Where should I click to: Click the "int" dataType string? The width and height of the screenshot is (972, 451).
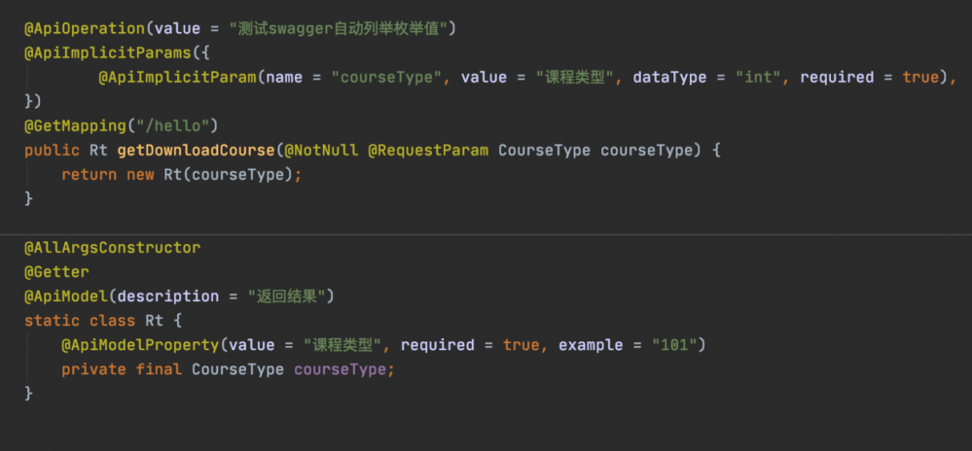[x=758, y=77]
